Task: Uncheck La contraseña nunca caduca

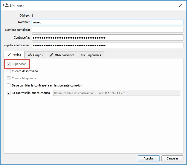Action: coord(9,93)
